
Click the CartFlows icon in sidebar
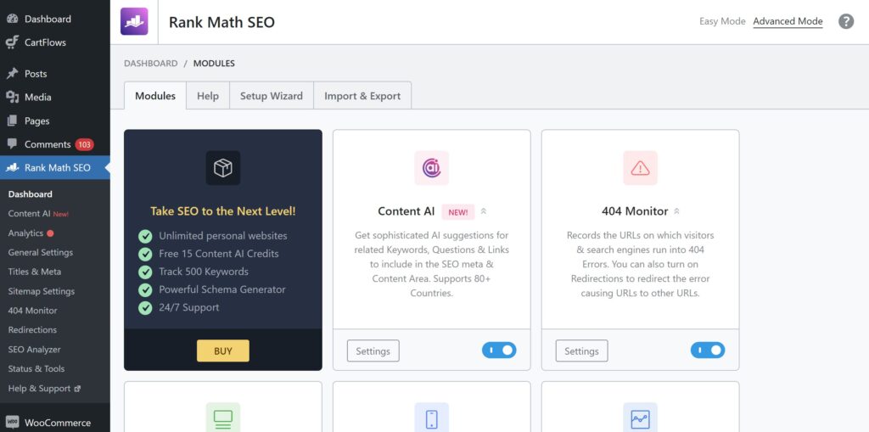tap(12, 42)
